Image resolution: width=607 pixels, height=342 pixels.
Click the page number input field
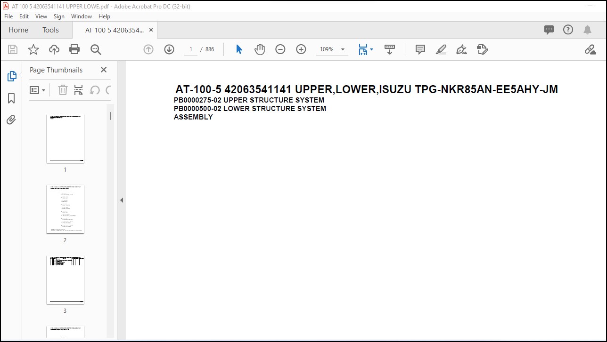click(191, 49)
